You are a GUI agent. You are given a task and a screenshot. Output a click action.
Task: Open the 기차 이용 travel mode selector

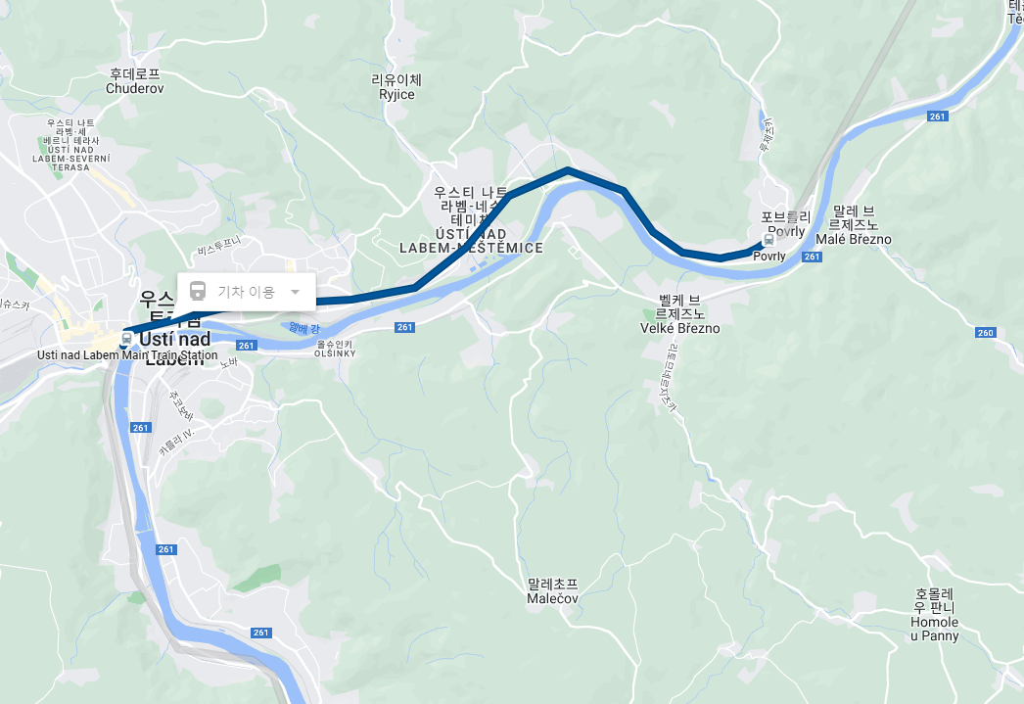(x=247, y=292)
